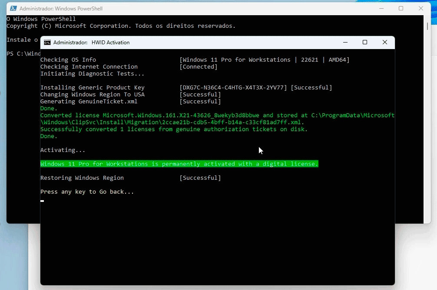This screenshot has width=437, height=290.
Task: Click the cmd icon of HWID Activation window
Action: [47, 43]
